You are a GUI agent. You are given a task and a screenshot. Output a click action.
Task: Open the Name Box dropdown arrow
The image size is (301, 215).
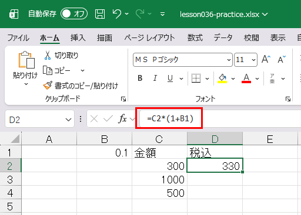tap(68, 120)
